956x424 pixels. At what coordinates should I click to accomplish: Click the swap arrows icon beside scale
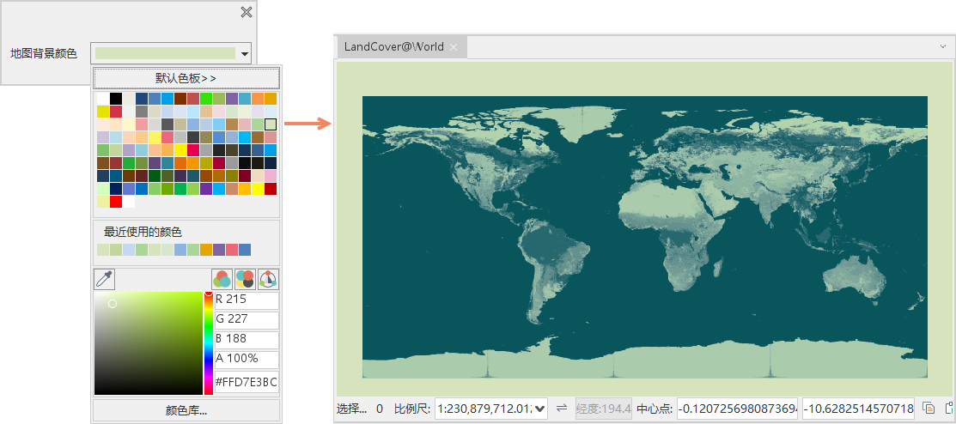pyautogui.click(x=562, y=409)
